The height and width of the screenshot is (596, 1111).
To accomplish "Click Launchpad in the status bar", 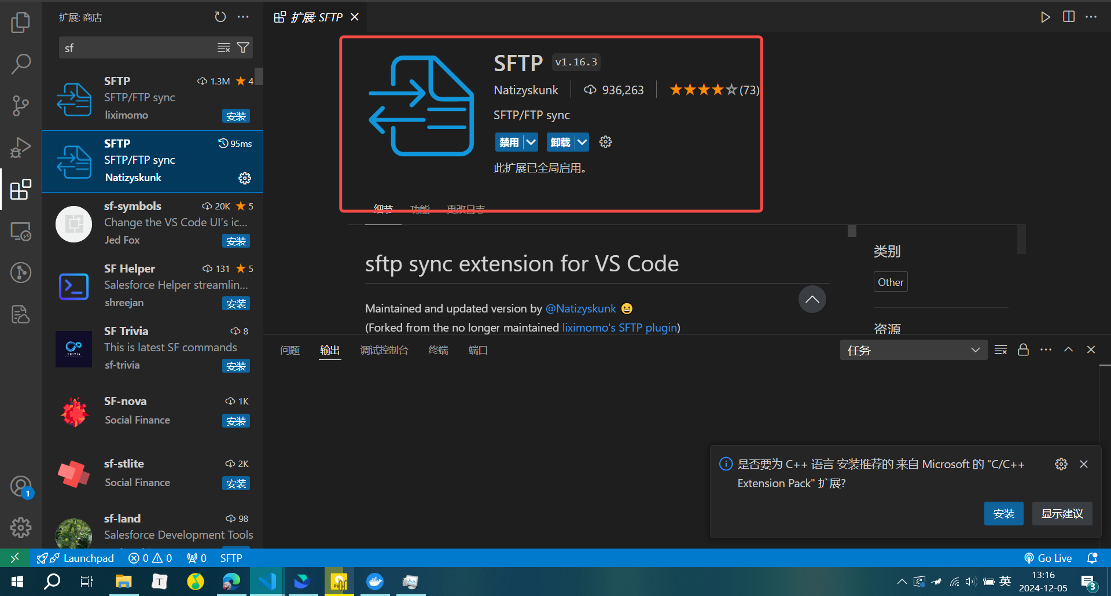I will [x=75, y=558].
